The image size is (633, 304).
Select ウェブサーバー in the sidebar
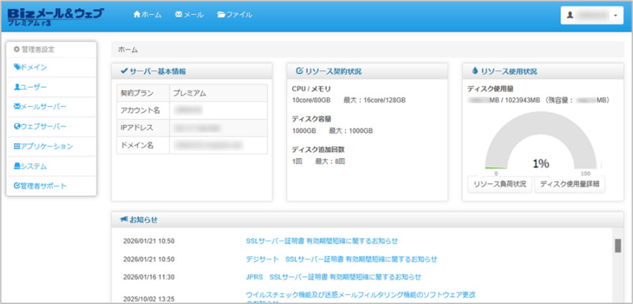[52, 126]
